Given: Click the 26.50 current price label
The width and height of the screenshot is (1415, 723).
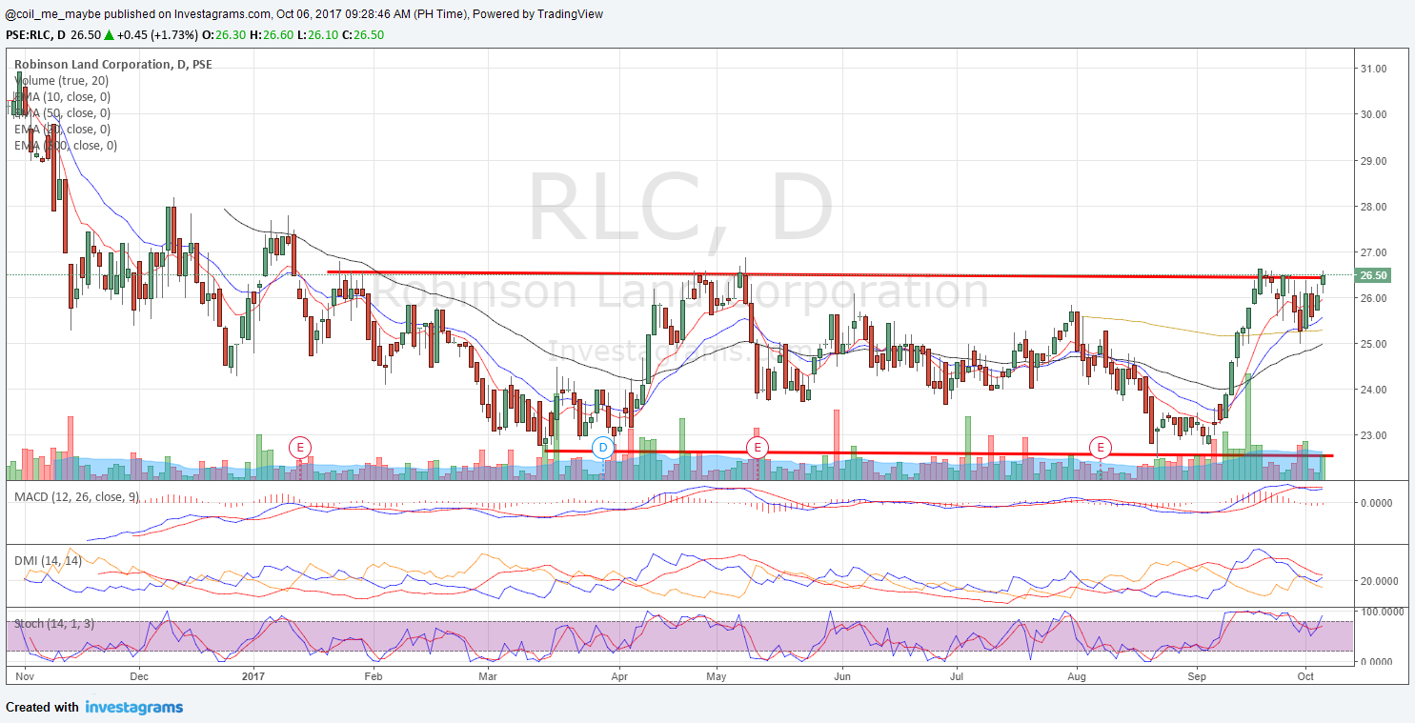Looking at the screenshot, I should click(x=1372, y=275).
